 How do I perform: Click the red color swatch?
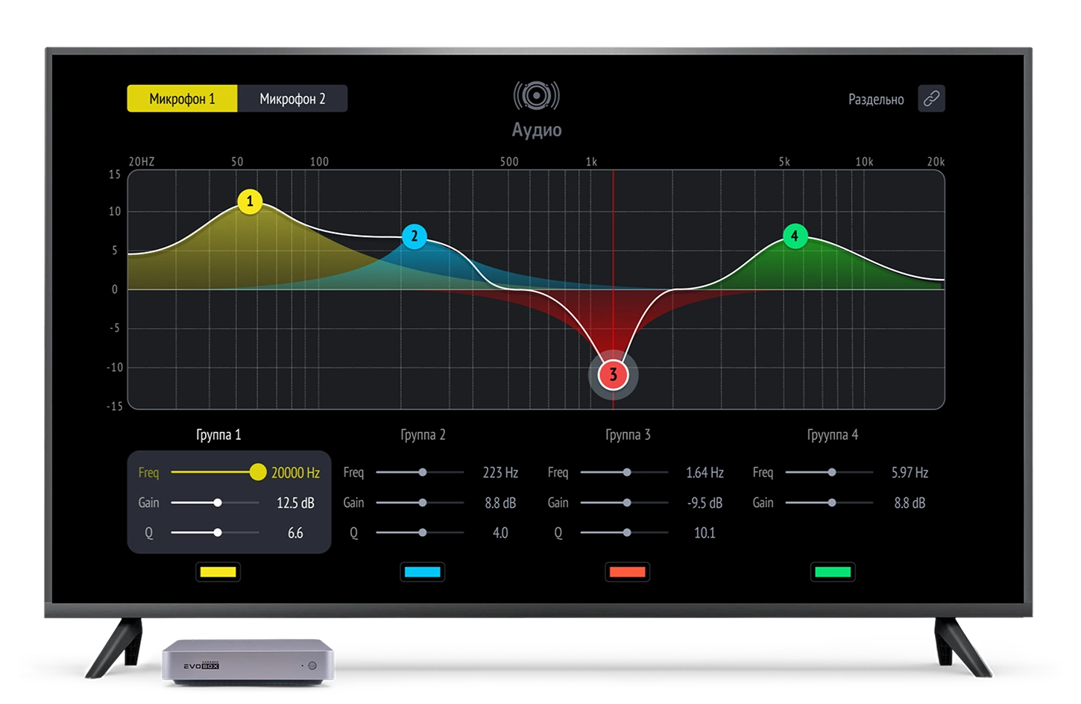627,572
